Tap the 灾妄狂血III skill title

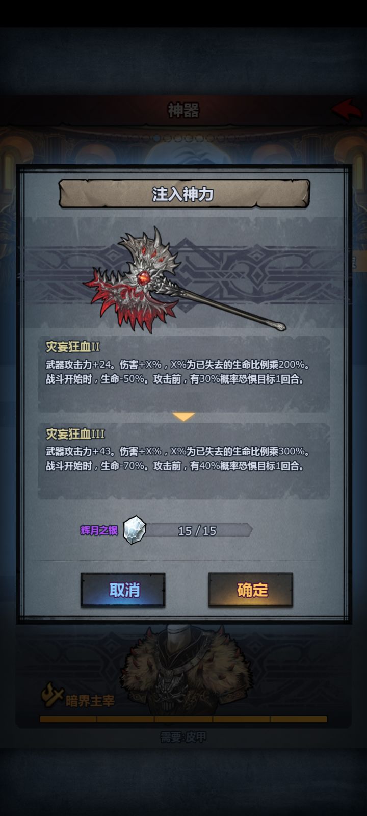(75, 433)
